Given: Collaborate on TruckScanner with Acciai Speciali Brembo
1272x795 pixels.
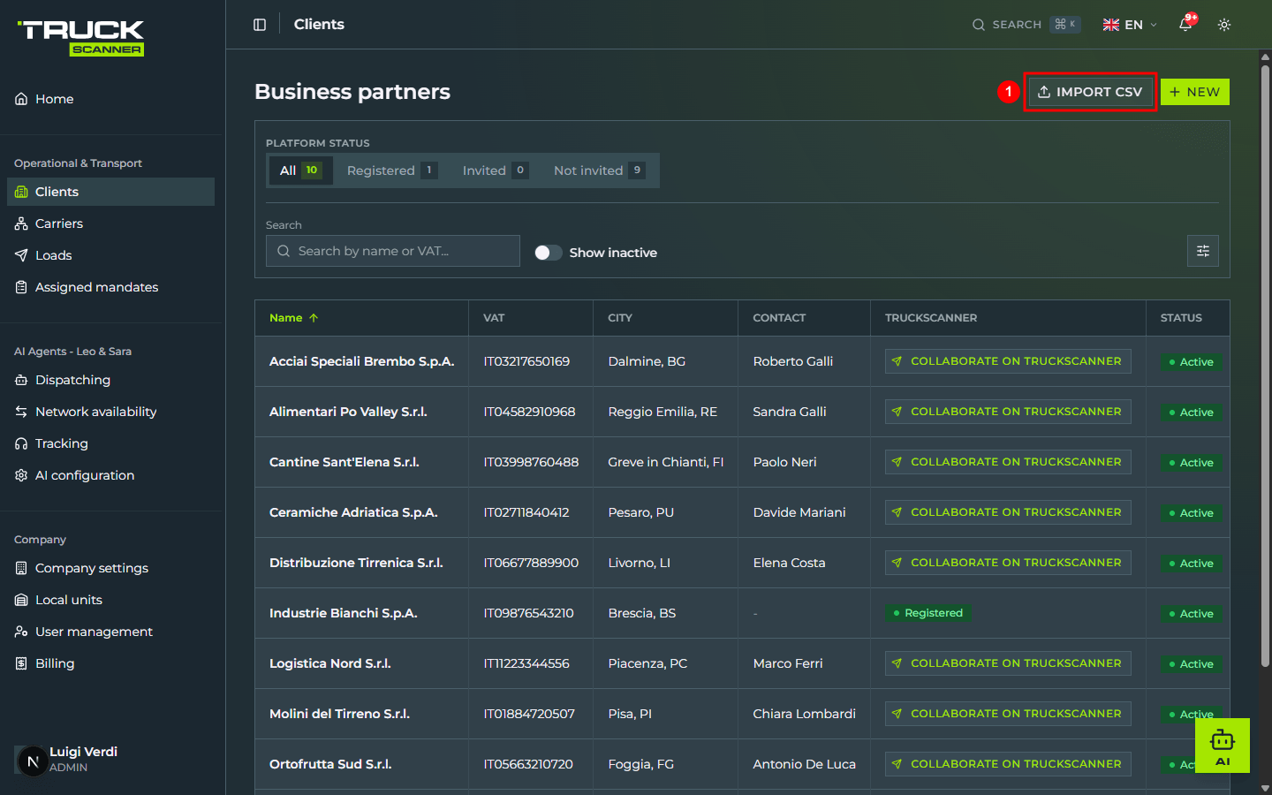Looking at the screenshot, I should click(x=1008, y=361).
